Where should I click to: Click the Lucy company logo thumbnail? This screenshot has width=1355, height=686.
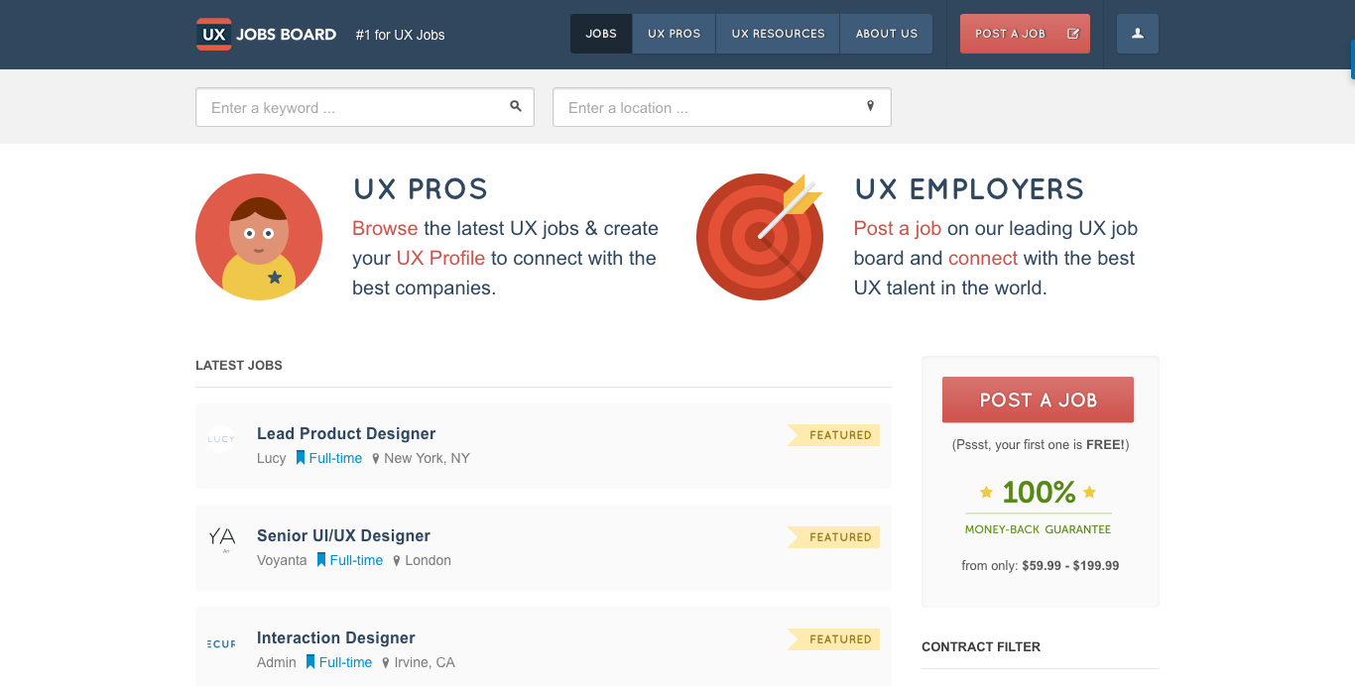221,439
